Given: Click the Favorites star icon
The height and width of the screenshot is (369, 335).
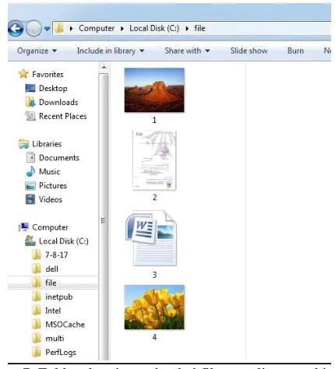Looking at the screenshot, I should pyautogui.click(x=23, y=74).
